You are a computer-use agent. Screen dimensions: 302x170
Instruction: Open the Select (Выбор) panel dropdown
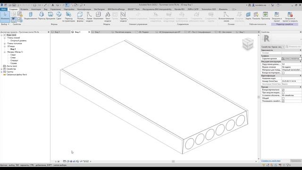5,24
